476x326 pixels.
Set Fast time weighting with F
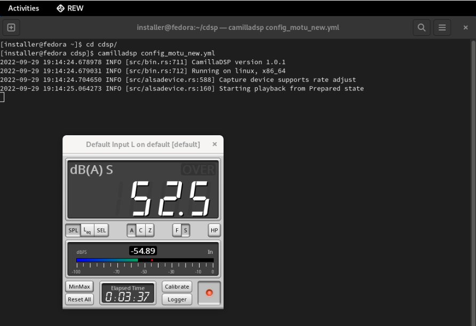pos(177,230)
